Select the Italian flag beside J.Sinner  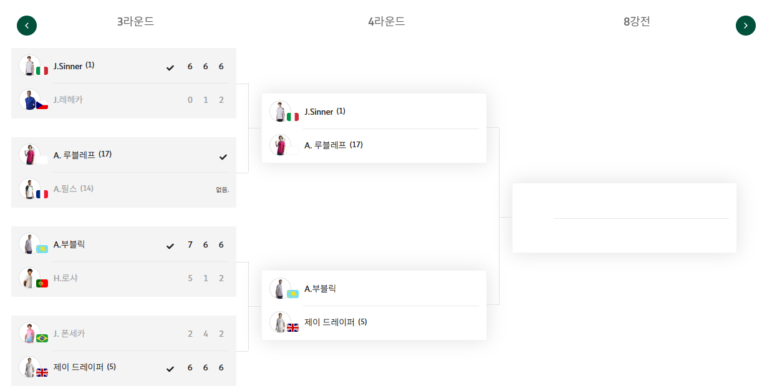coord(42,70)
